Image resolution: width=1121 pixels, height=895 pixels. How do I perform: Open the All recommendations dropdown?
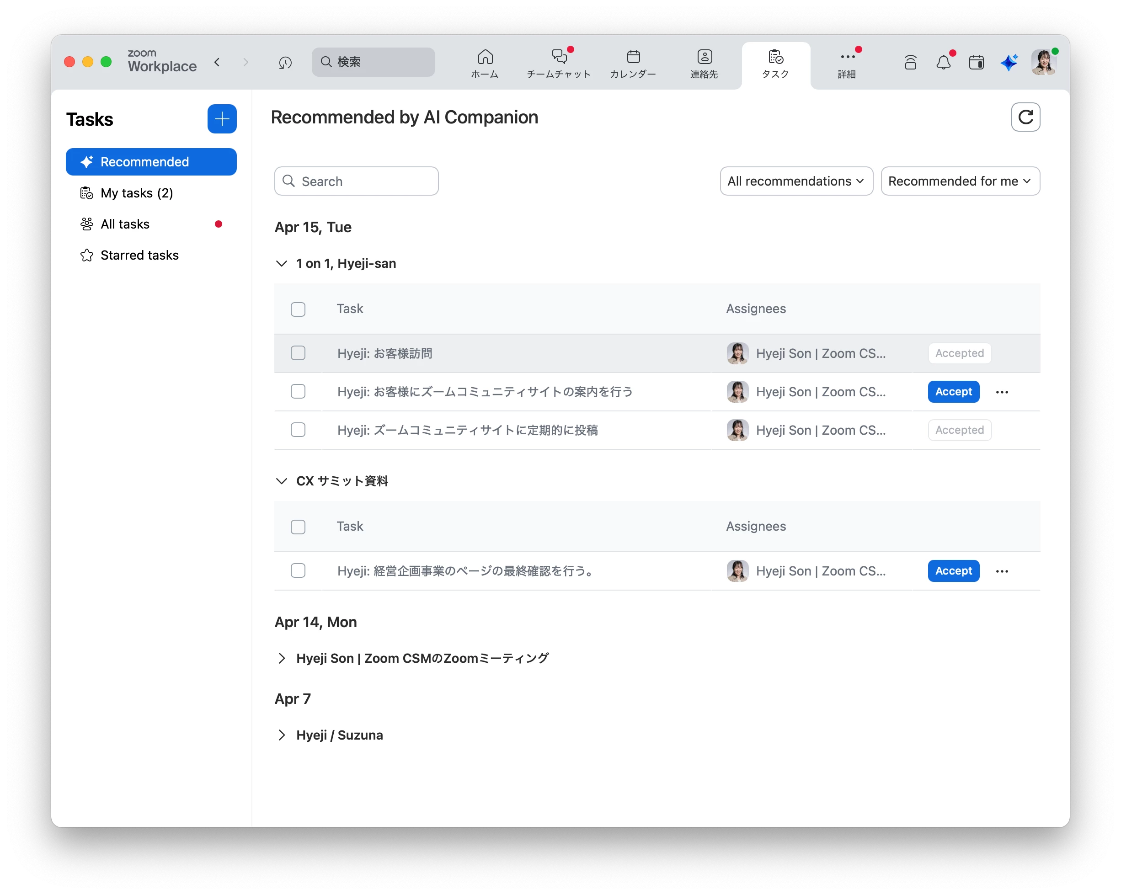(795, 181)
